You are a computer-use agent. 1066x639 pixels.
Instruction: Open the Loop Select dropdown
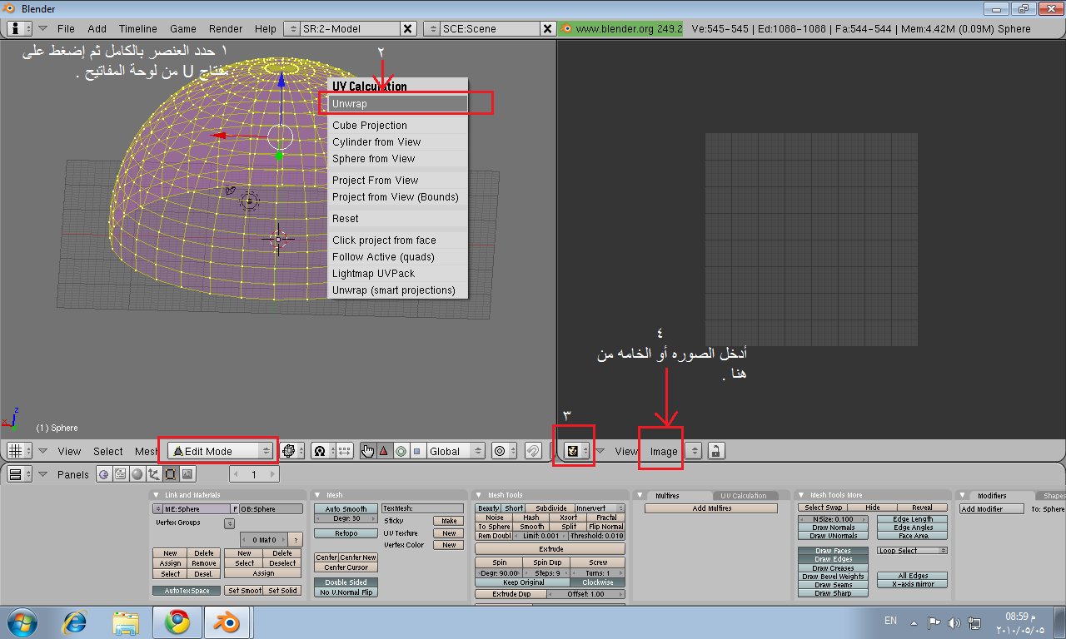pos(912,551)
